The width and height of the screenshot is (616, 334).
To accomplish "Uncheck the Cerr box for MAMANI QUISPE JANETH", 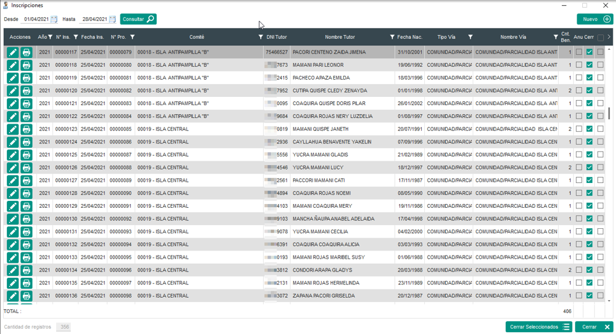I will pyautogui.click(x=589, y=129).
